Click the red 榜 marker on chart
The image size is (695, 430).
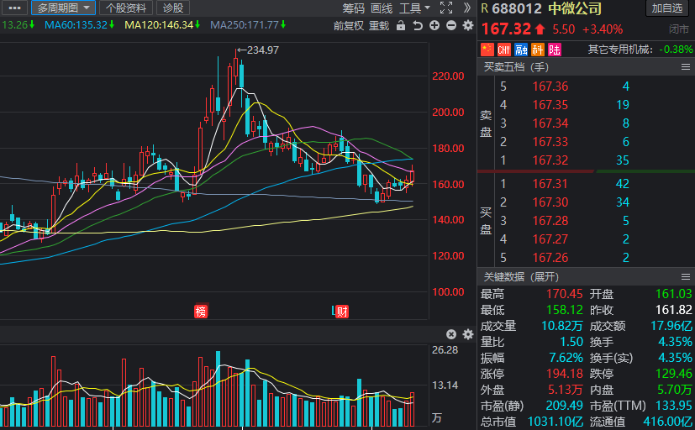[201, 312]
